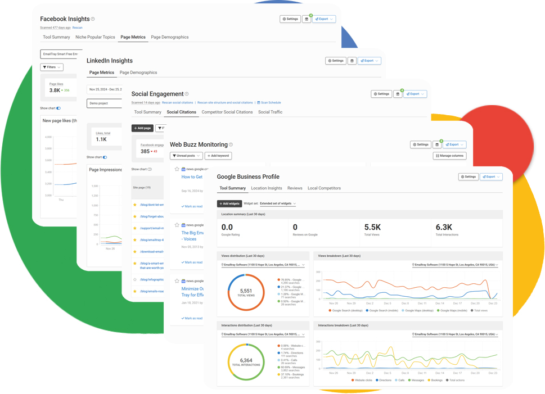This screenshot has width=545, height=394.
Task: Open the Competitor Social Citations tab
Action: 227,112
